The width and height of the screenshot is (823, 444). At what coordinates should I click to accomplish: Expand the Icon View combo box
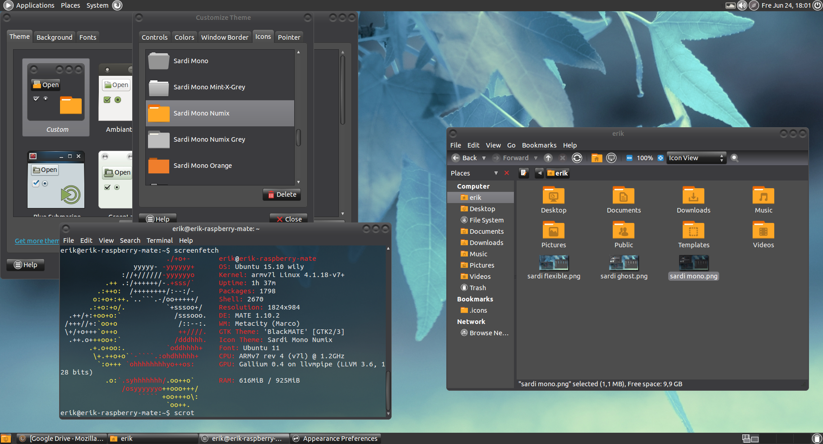(696, 158)
